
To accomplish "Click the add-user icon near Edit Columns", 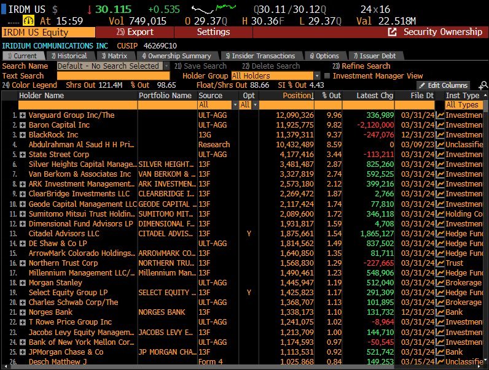I will tap(483, 85).
